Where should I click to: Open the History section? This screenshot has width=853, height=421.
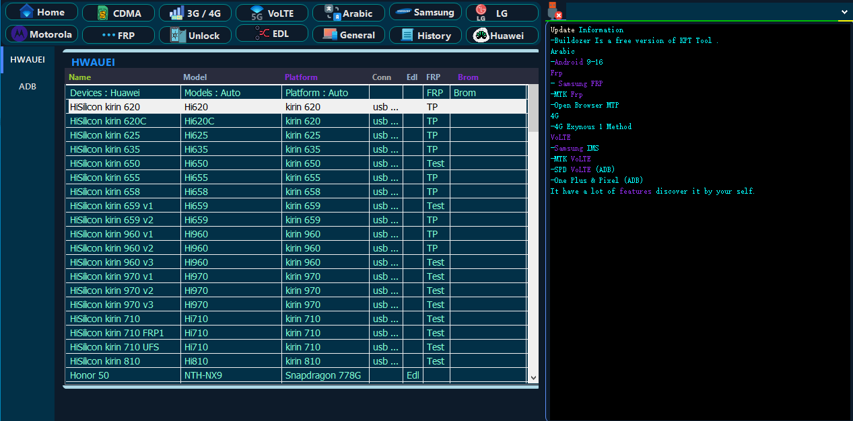click(x=425, y=35)
